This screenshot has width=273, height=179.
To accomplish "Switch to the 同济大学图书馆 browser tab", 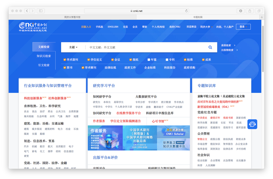I will coord(72,17).
